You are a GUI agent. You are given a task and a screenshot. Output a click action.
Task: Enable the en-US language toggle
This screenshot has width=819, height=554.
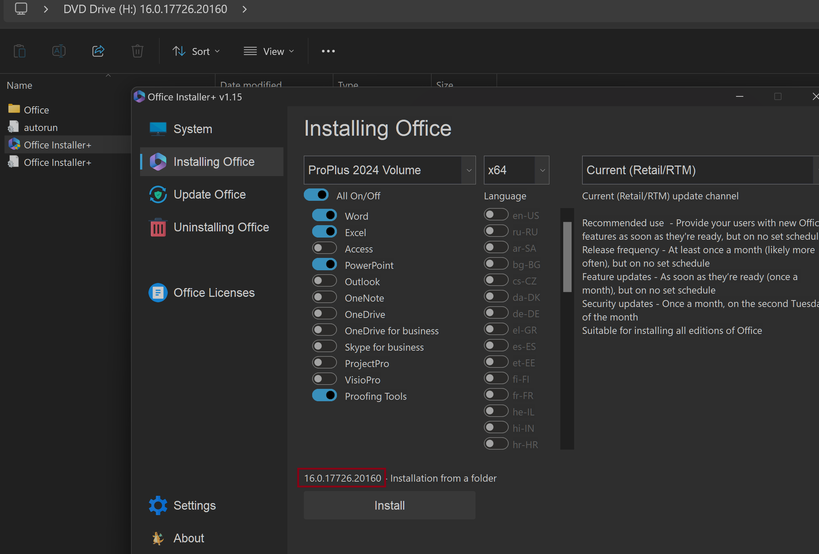(496, 215)
